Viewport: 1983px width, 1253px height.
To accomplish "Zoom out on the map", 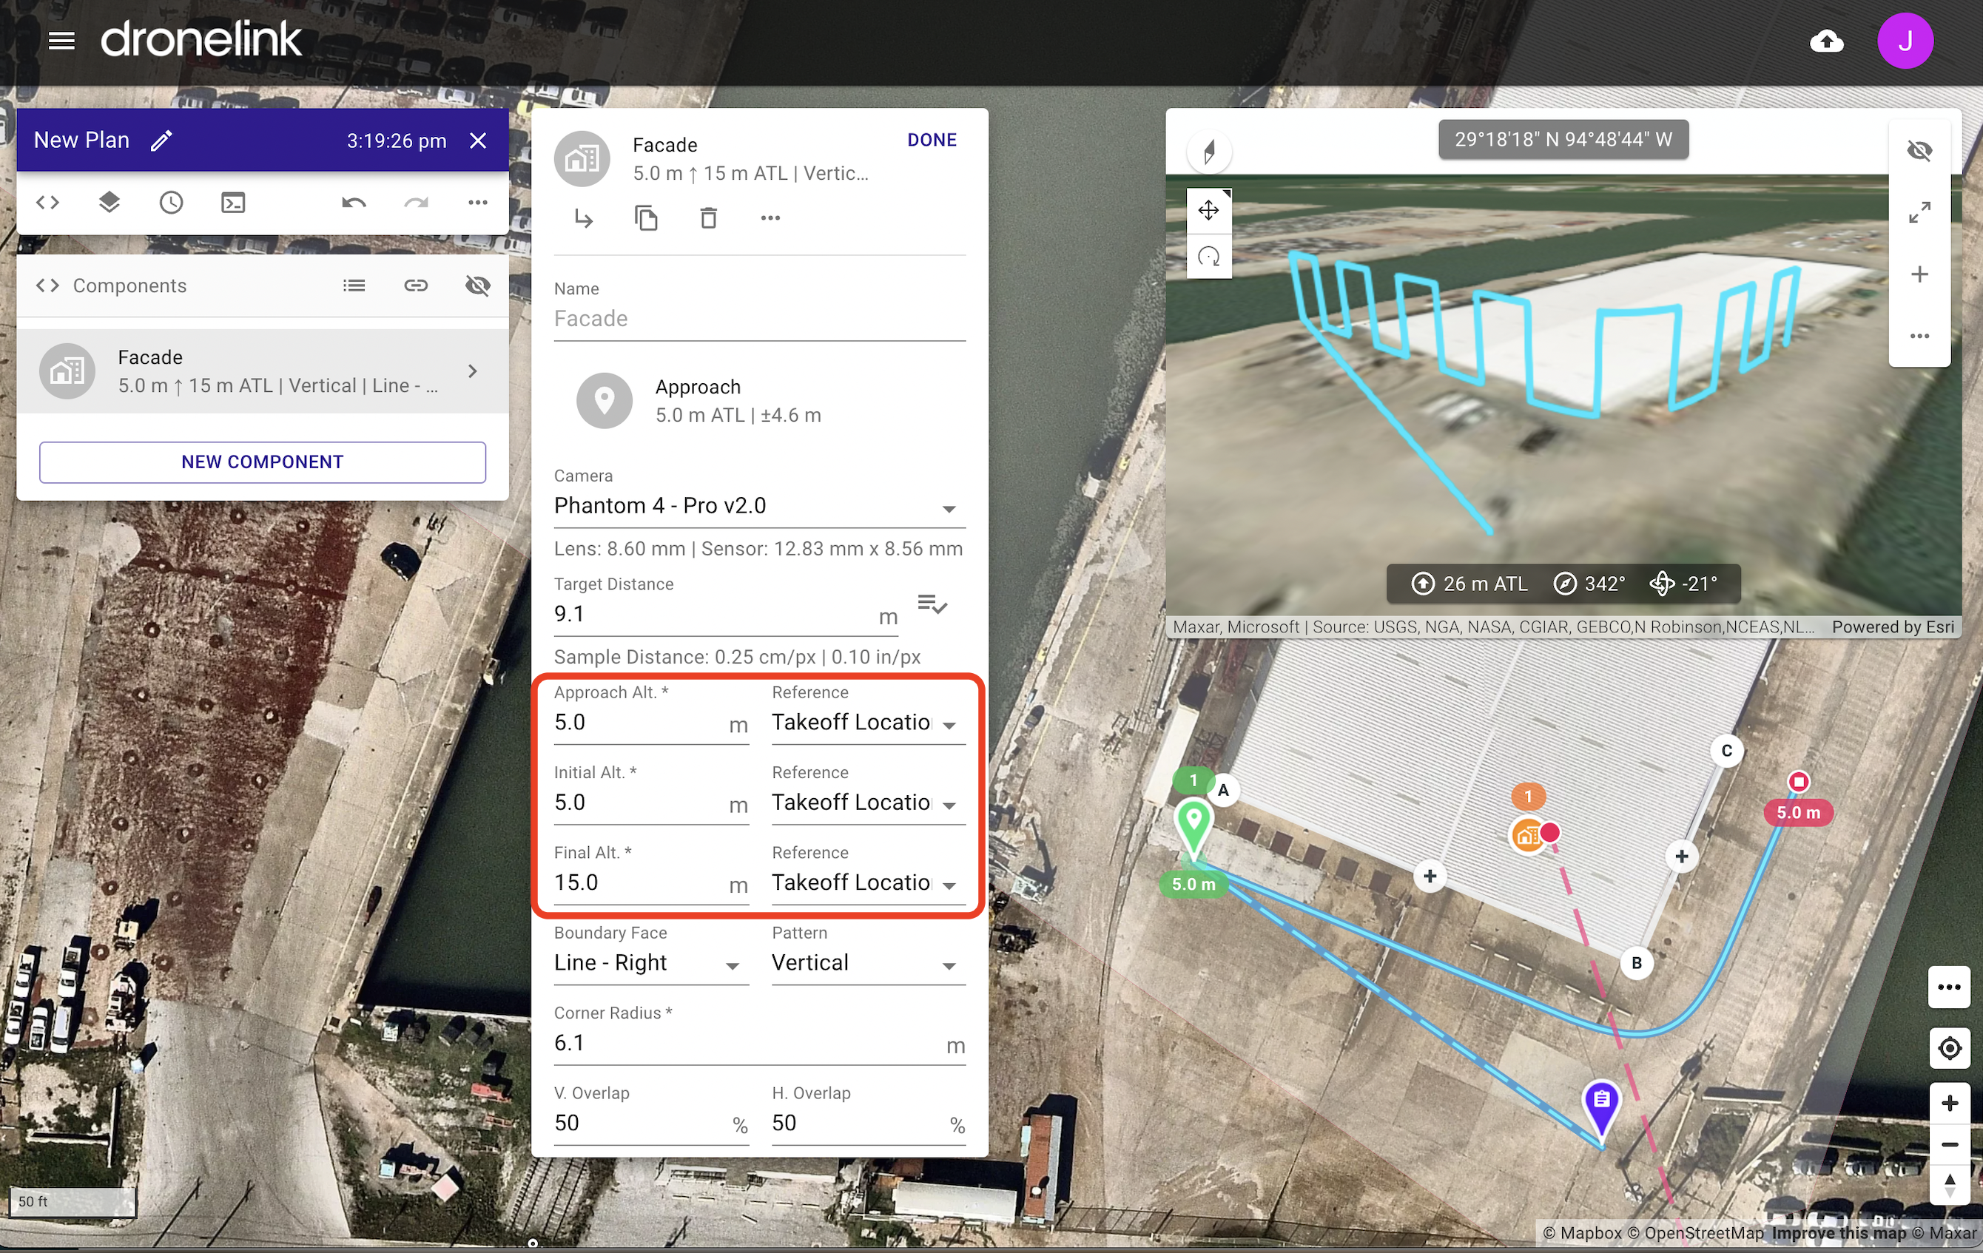I will (x=1948, y=1145).
